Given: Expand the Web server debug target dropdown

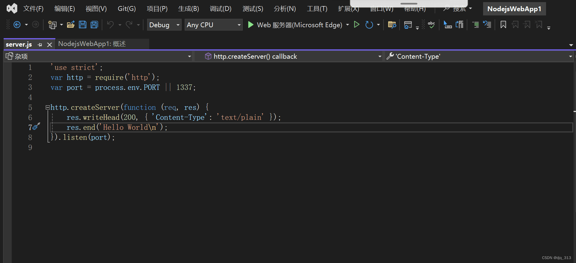Looking at the screenshot, I should (347, 25).
